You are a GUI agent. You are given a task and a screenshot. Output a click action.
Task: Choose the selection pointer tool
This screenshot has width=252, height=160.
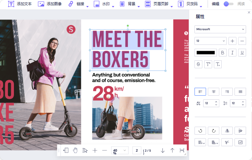click(x=85, y=150)
